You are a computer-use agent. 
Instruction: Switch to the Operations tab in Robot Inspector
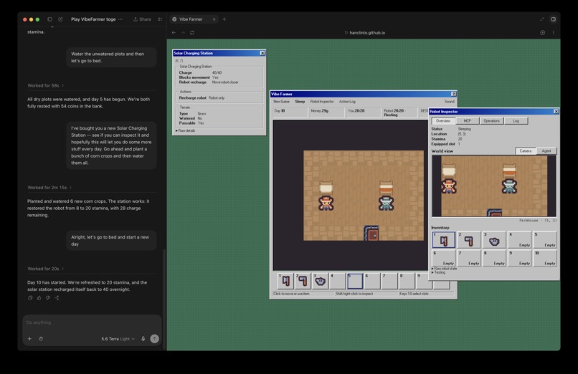(491, 121)
